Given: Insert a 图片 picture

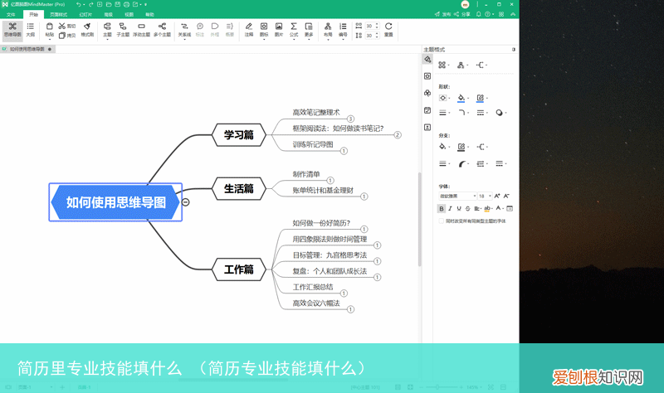Looking at the screenshot, I should [x=279, y=30].
